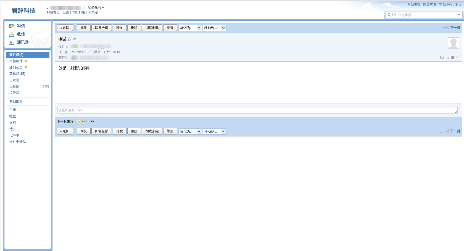Click the bottom 删除 button
This screenshot has height=251, width=464.
tap(134, 131)
